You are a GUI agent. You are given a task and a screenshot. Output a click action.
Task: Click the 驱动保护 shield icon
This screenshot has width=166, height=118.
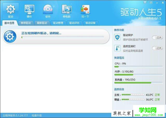[117, 37]
